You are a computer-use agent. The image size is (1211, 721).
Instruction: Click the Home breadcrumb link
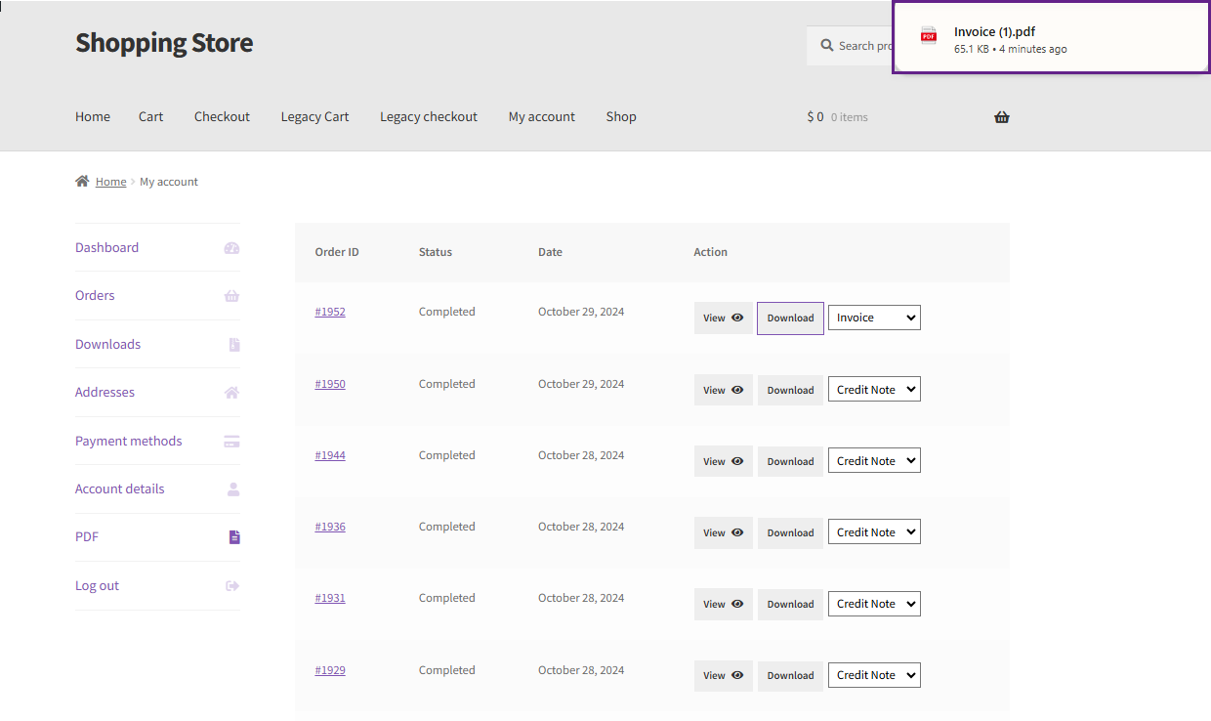110,182
